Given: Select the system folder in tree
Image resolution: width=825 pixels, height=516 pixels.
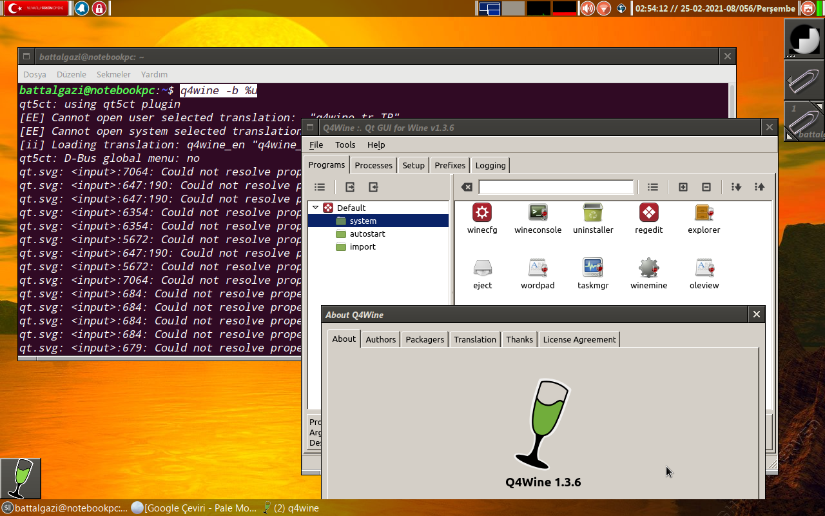Looking at the screenshot, I should click(378, 221).
